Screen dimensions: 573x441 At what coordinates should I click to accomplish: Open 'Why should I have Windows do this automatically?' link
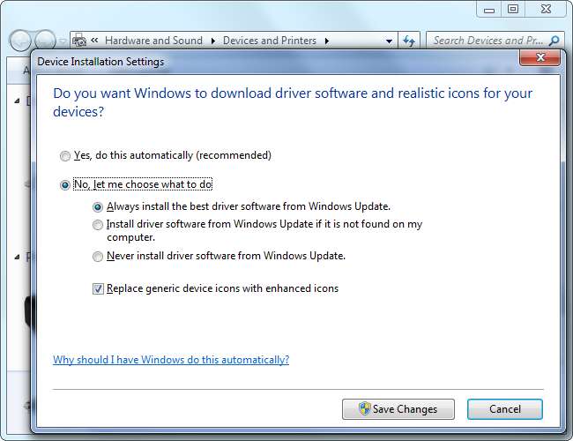(x=171, y=360)
